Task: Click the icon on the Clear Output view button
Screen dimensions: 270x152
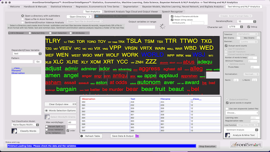Action: 74,104
